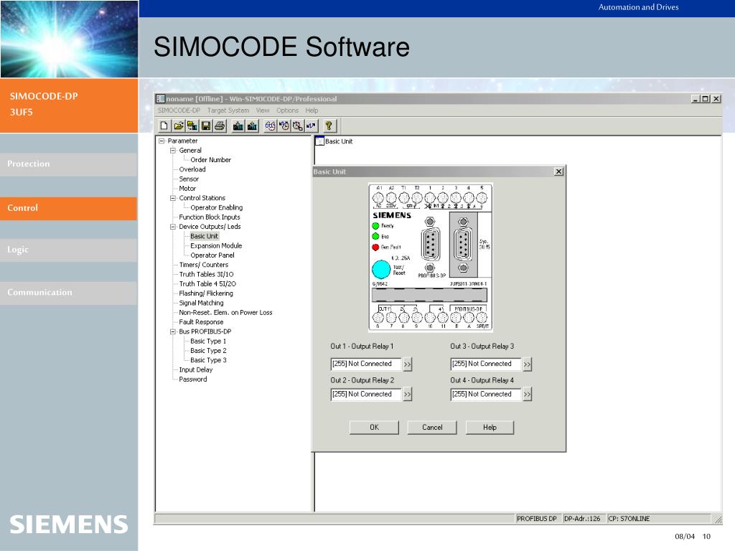
Task: Click the Basic Unit document icon in right pane
Action: click(319, 141)
